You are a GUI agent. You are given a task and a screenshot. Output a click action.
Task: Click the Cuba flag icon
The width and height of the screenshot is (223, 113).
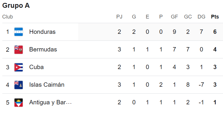19,67
